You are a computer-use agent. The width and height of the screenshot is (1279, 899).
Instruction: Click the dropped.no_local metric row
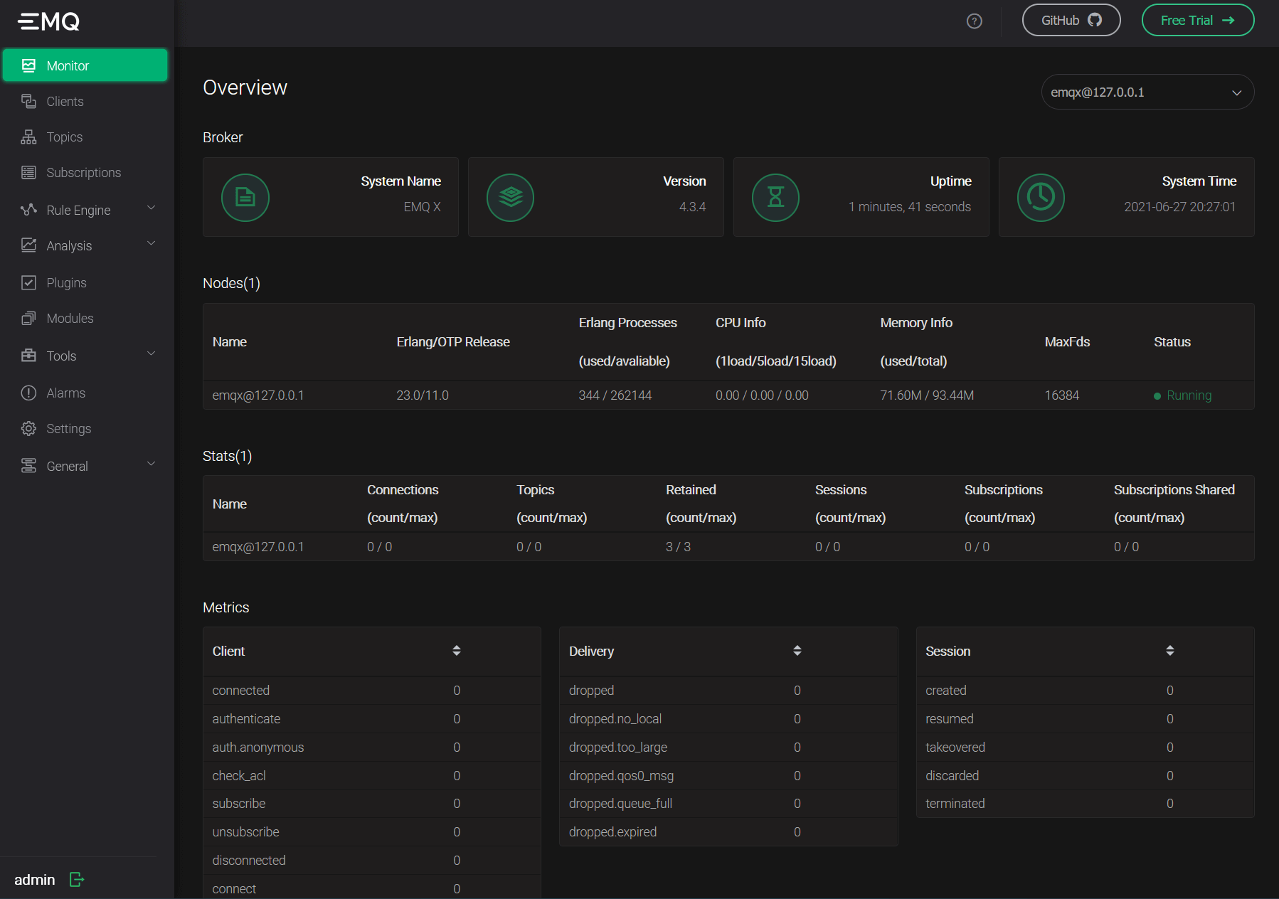728,719
